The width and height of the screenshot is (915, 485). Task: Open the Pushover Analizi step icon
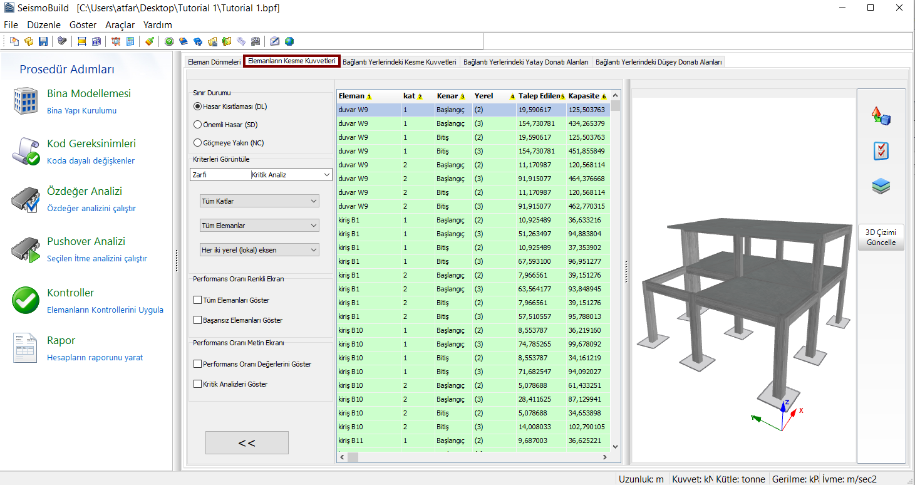coord(26,249)
